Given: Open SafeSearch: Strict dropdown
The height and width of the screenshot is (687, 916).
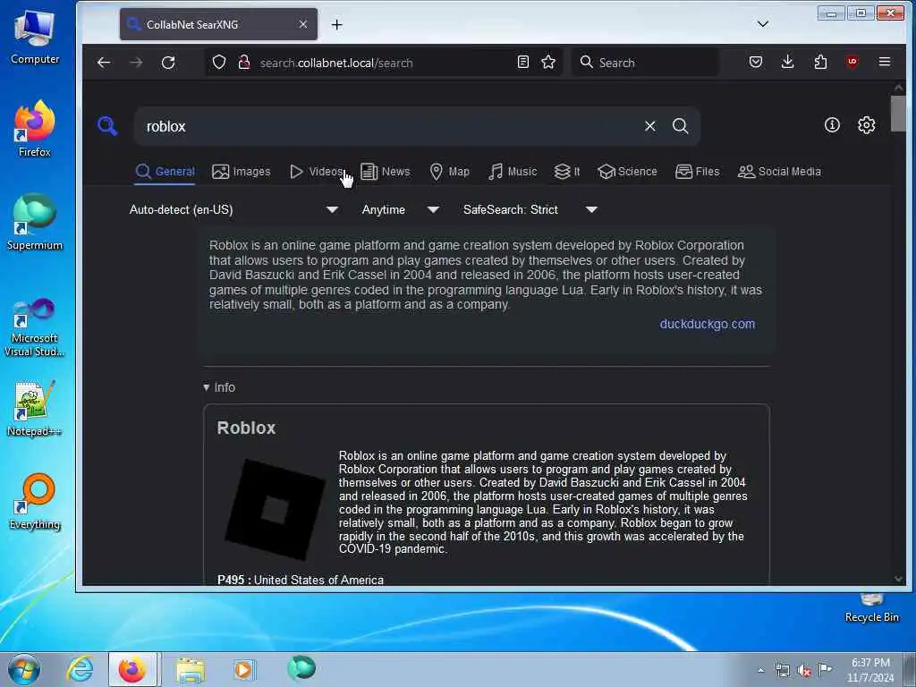Looking at the screenshot, I should point(530,209).
